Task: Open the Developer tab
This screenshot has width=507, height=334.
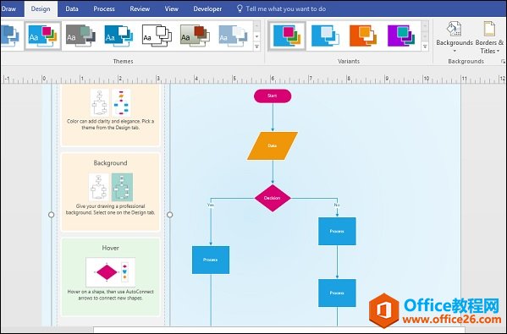Action: pos(207,8)
